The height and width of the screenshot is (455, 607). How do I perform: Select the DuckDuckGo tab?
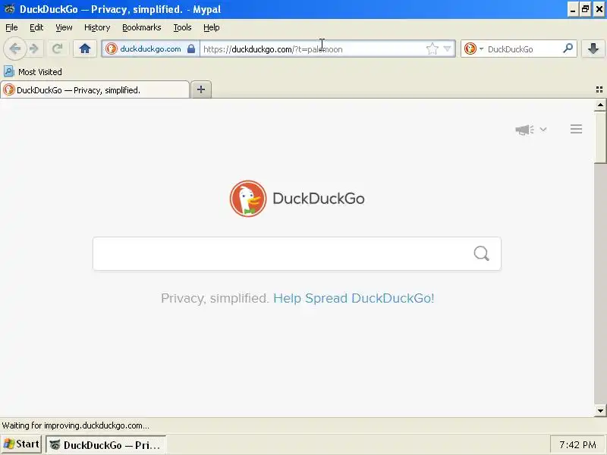pyautogui.click(x=95, y=89)
